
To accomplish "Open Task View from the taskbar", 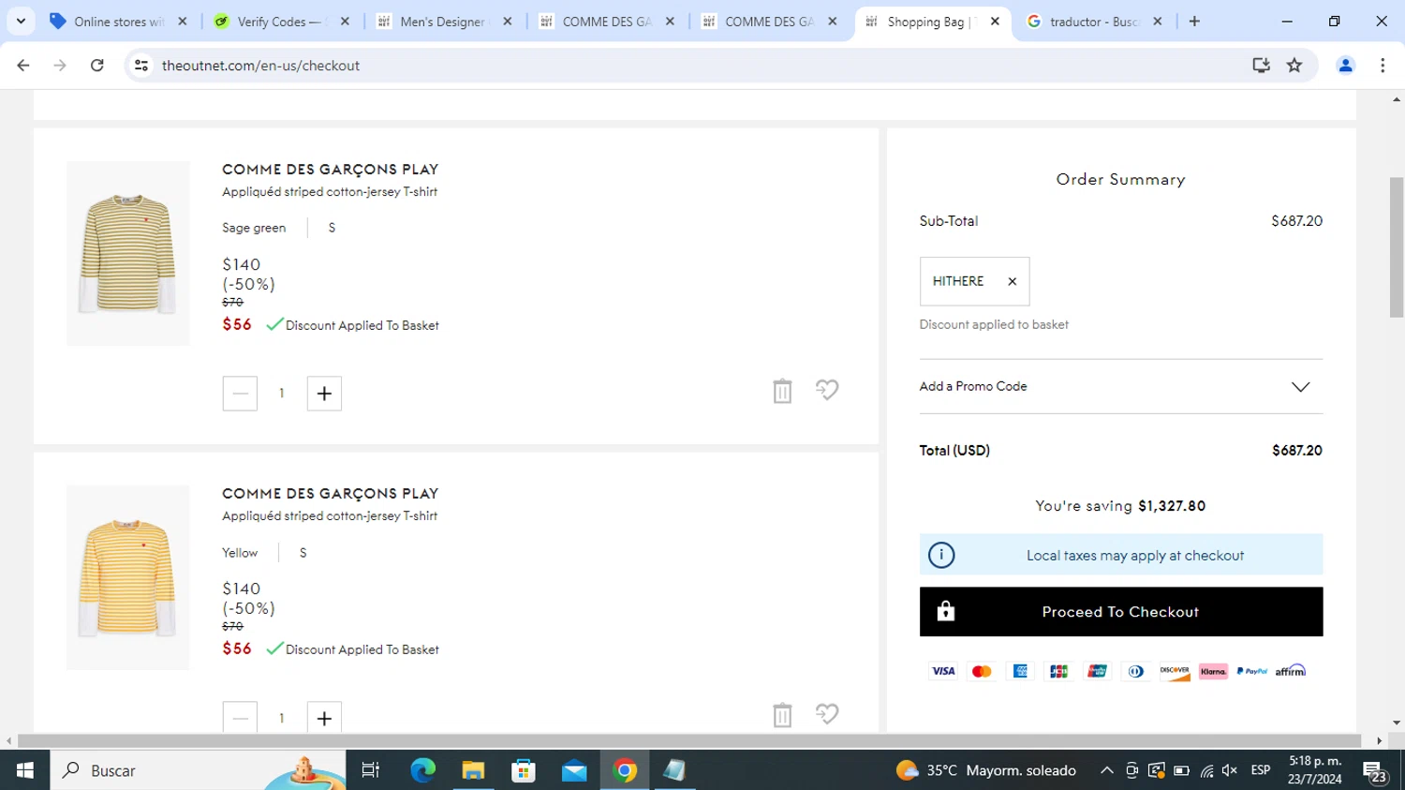I will [371, 770].
